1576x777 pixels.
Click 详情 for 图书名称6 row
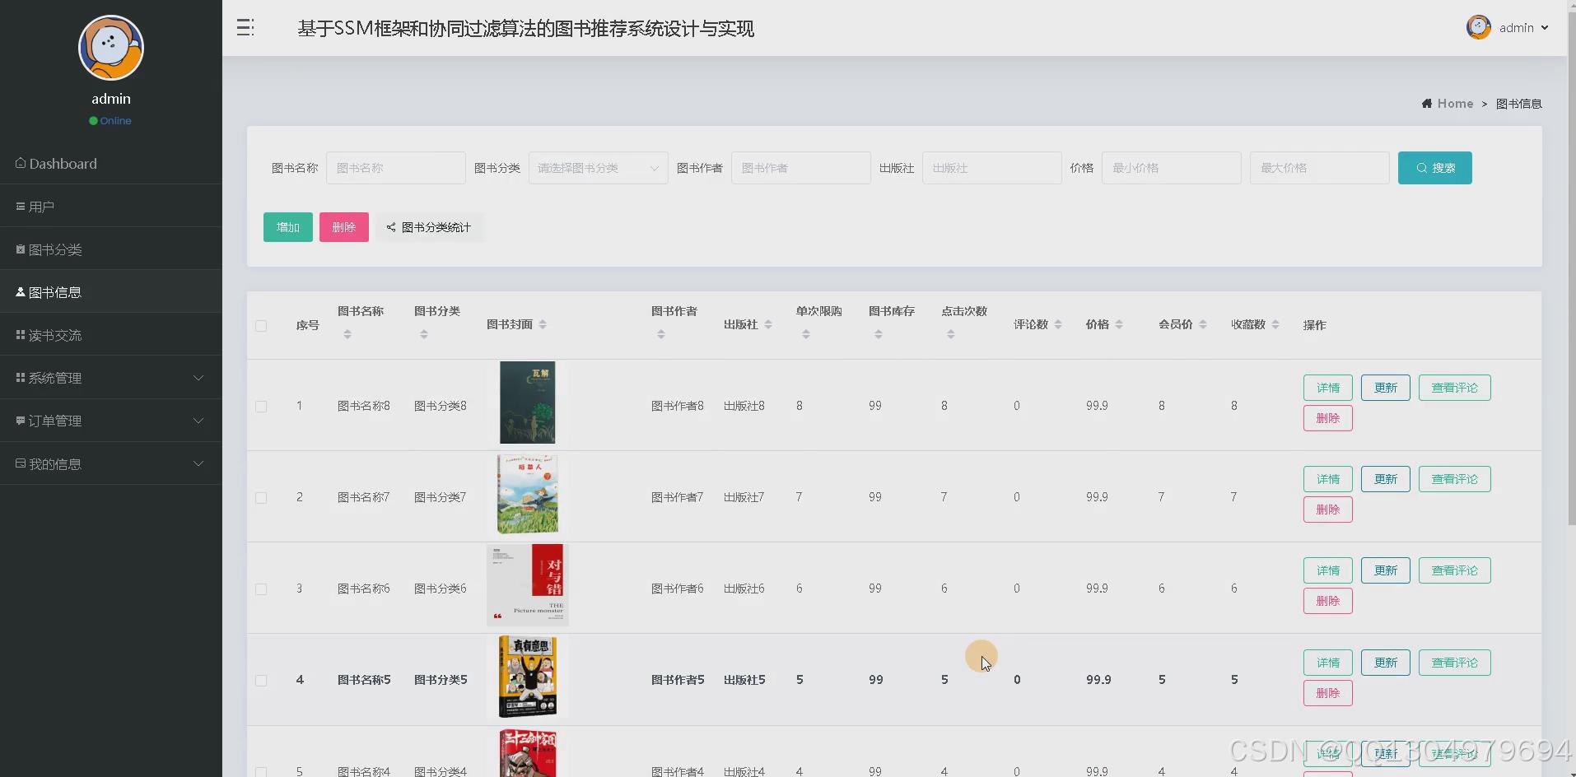[1328, 570]
